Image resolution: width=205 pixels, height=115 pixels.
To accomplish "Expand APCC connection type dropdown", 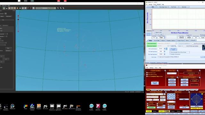I will click(x=155, y=94).
